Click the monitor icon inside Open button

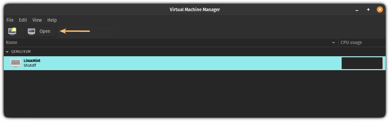click(31, 32)
